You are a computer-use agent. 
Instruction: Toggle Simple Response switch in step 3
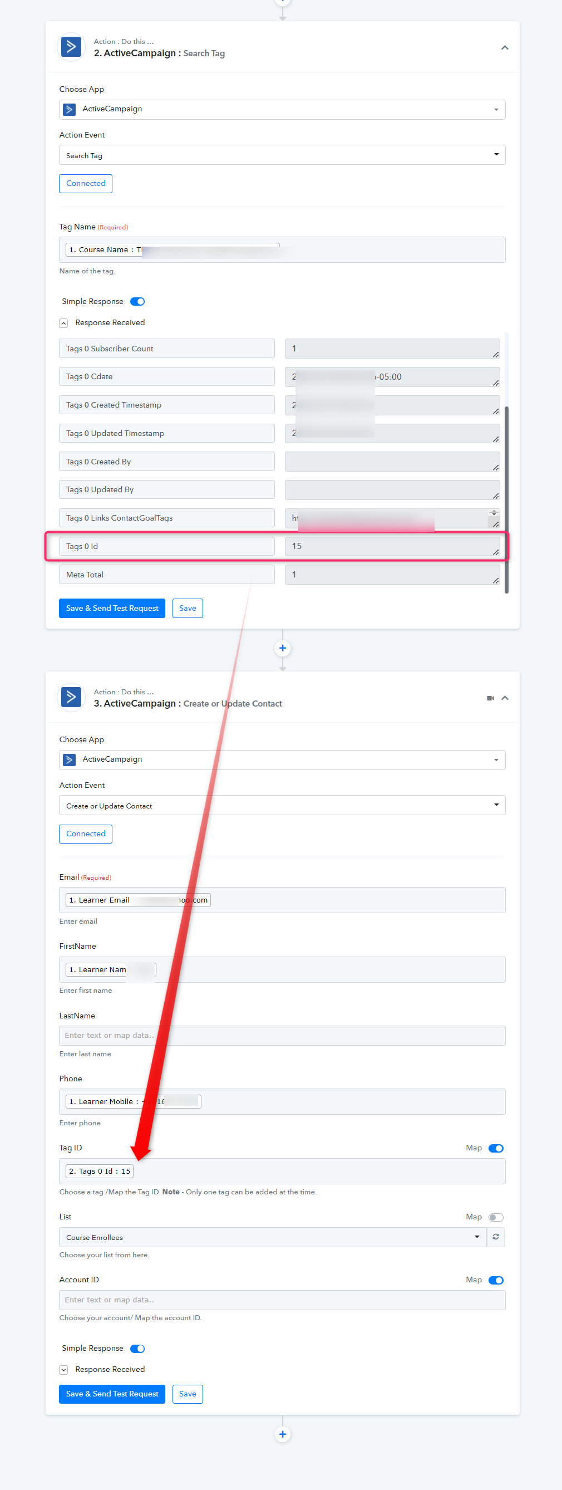coord(137,1348)
